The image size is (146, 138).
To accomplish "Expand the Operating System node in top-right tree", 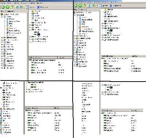I will (x=74, y=38).
